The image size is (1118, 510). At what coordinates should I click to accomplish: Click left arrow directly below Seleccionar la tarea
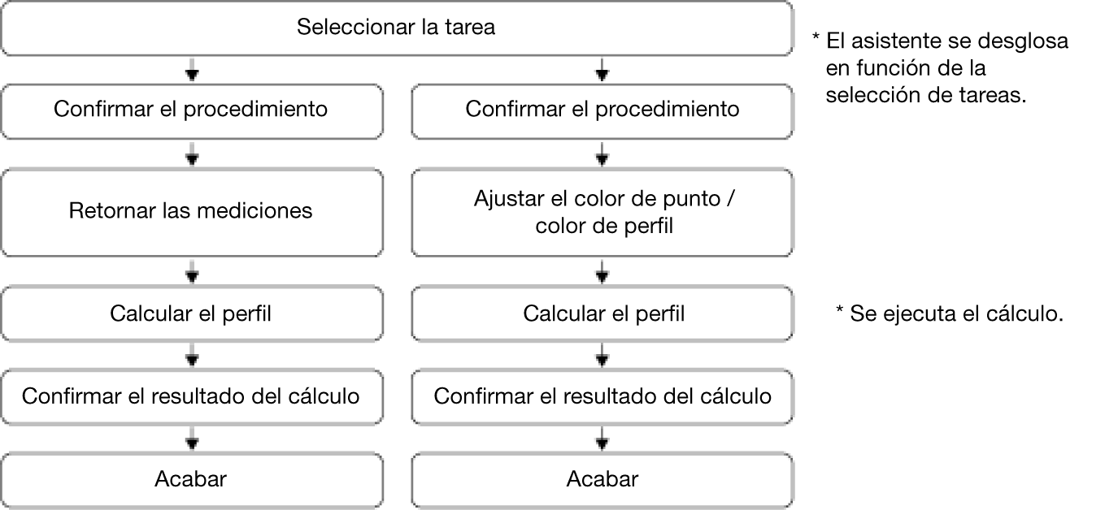[191, 70]
